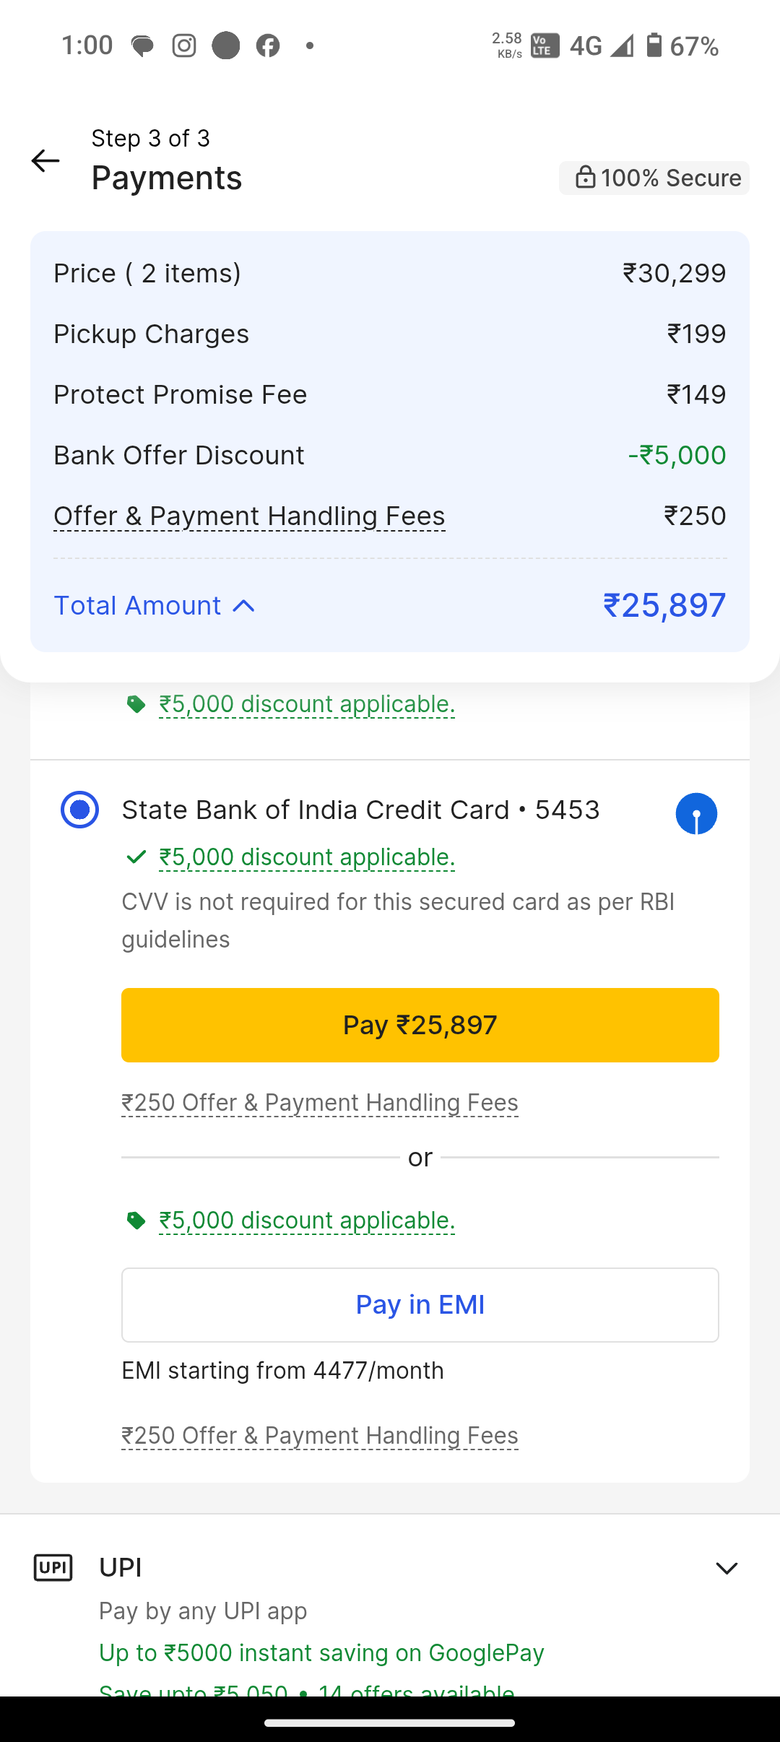The image size is (780, 1742).
Task: Tap the back arrow icon
Action: tap(45, 160)
